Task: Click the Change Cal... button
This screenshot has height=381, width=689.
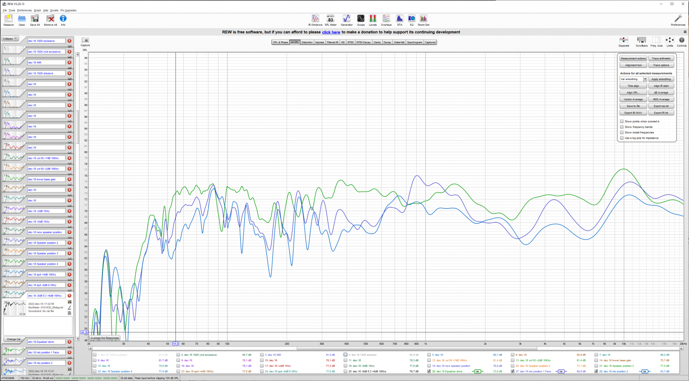Action: [14, 339]
